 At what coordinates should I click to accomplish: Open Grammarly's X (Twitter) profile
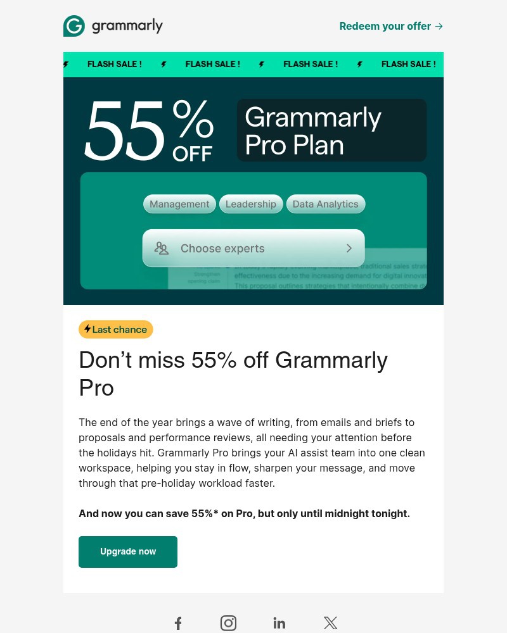point(330,623)
